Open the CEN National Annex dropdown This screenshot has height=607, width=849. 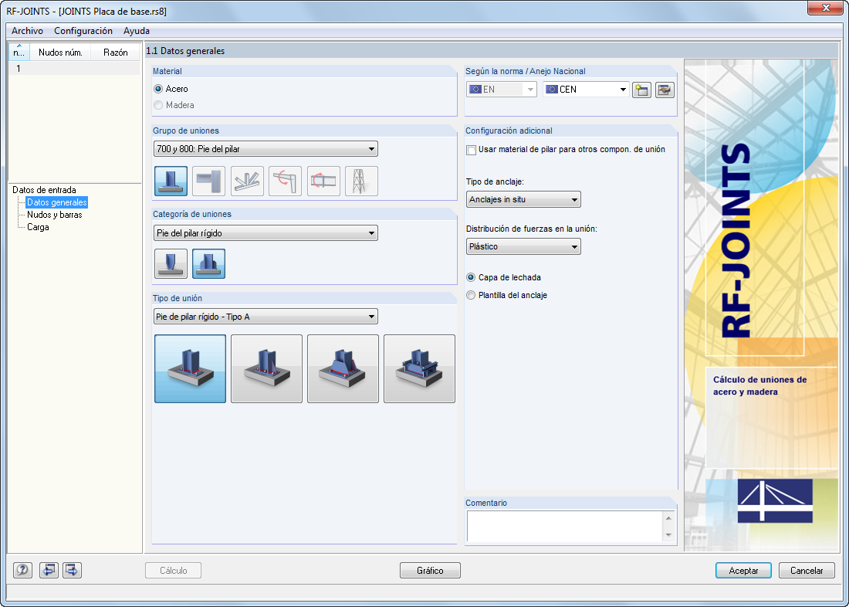tap(586, 90)
